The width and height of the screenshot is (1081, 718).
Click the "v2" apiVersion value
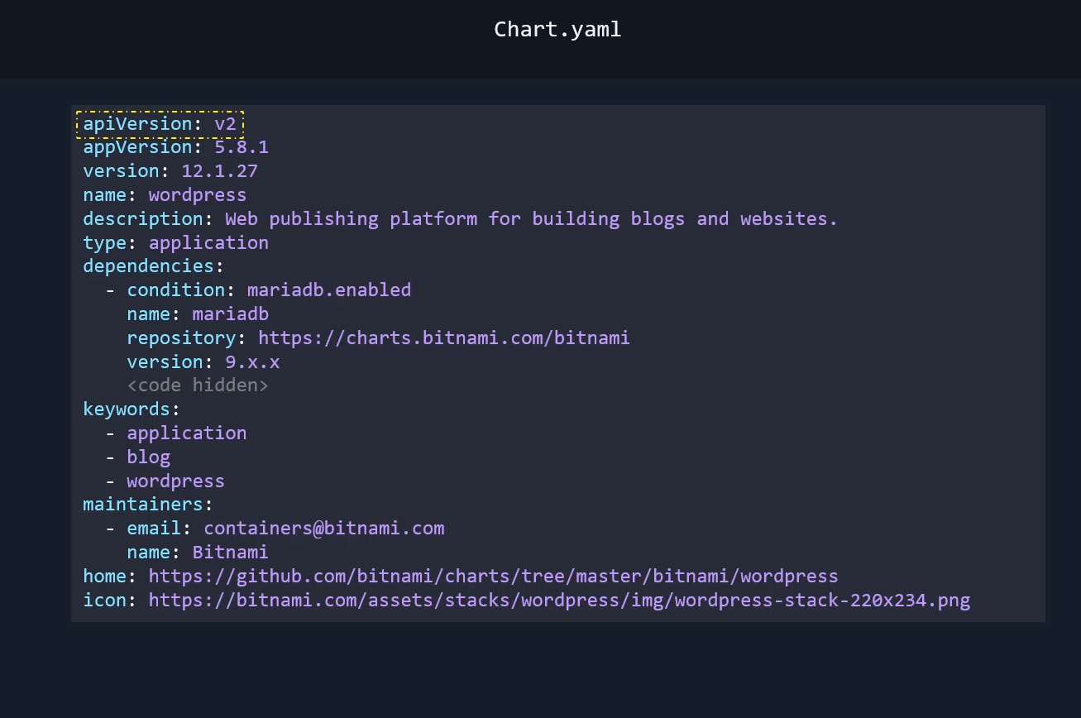(226, 124)
